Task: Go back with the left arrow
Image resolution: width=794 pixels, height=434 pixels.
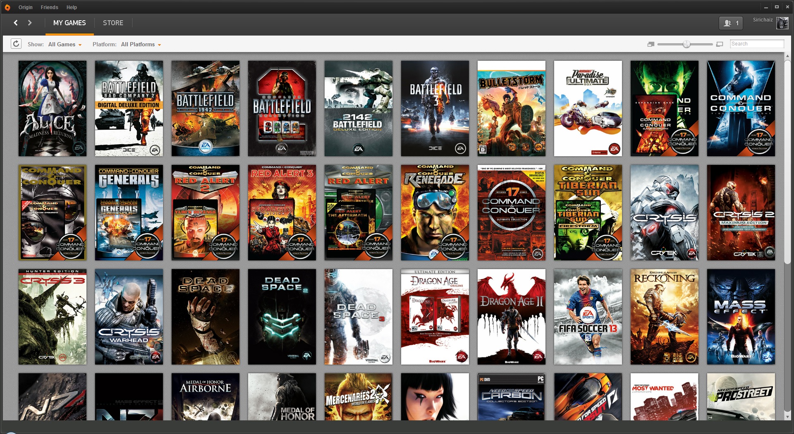Action: [16, 23]
